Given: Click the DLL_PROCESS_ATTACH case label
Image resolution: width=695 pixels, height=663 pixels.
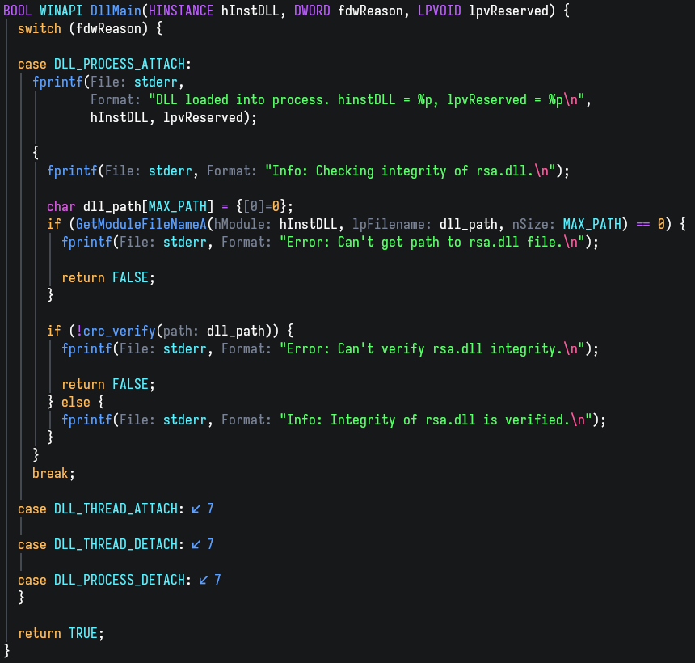Looking at the screenshot, I should [x=120, y=65].
